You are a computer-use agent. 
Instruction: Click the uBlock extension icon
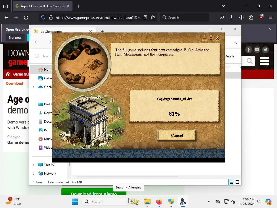[x=261, y=17]
